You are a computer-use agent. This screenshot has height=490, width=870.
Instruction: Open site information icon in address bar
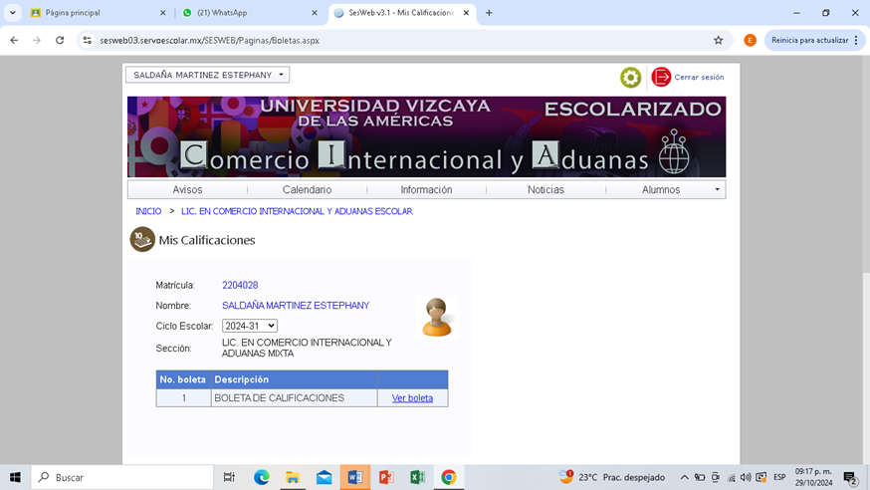(x=88, y=40)
